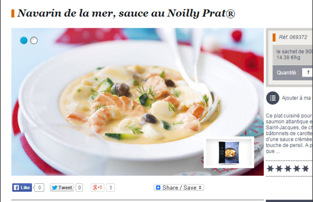
Task: Select the second white image slide dot
Action: click(x=34, y=41)
